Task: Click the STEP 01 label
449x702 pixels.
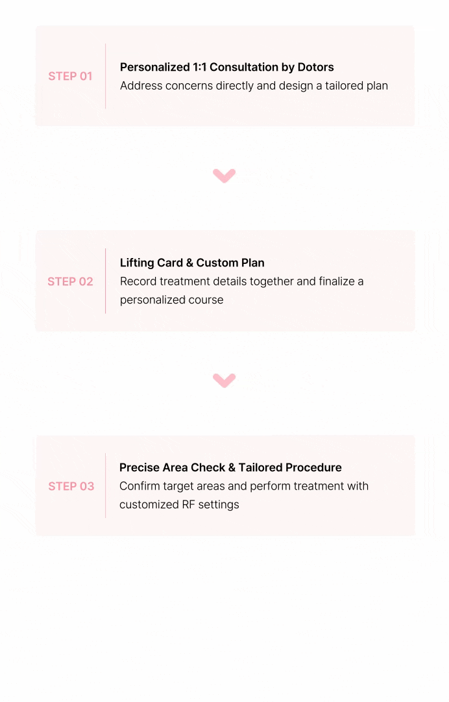Action: [x=70, y=76]
